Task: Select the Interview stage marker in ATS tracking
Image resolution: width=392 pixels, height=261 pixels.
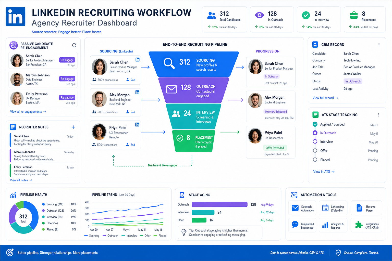Action: pyautogui.click(x=315, y=141)
